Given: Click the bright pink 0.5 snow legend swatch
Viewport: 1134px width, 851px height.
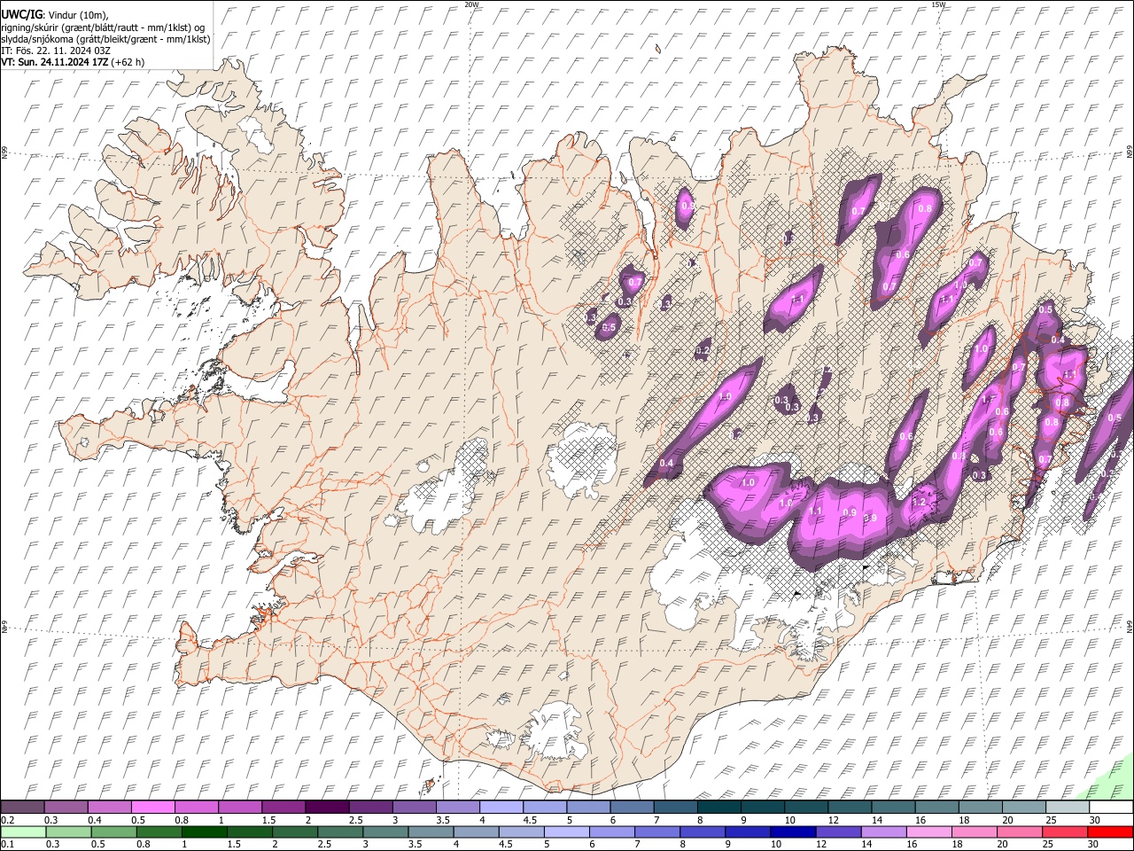Looking at the screenshot, I should click(x=152, y=807).
